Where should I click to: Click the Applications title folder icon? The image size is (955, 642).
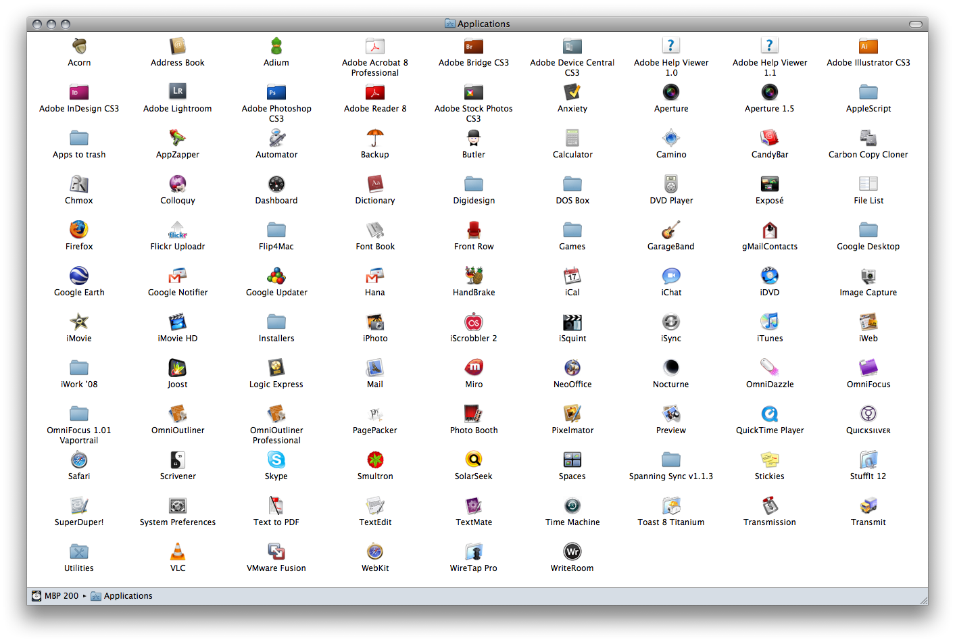[x=450, y=24]
